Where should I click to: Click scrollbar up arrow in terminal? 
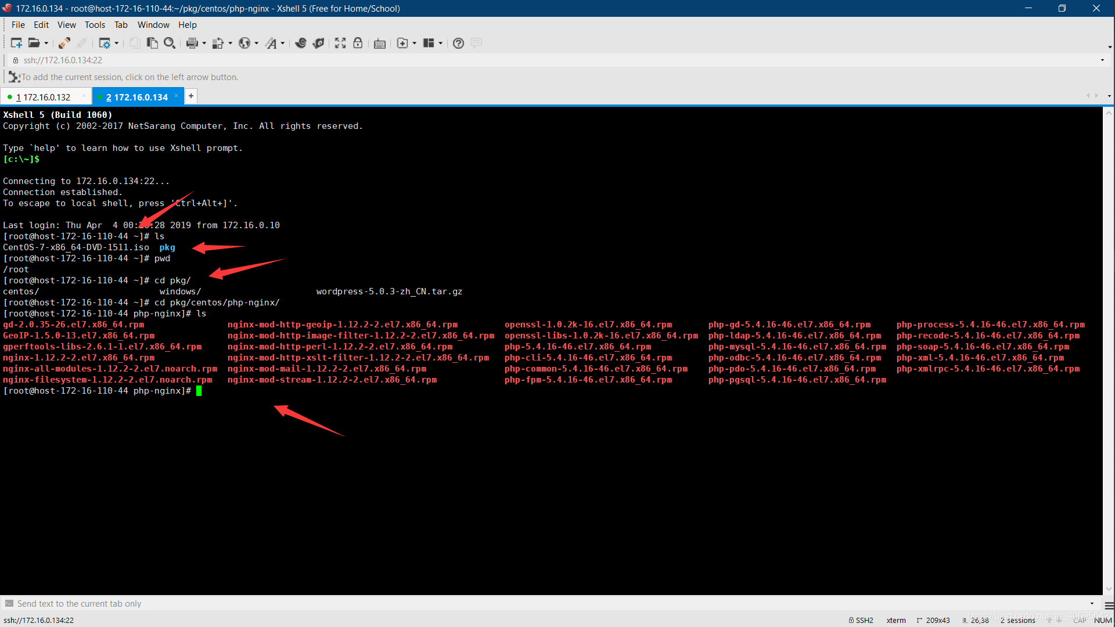pyautogui.click(x=1109, y=113)
